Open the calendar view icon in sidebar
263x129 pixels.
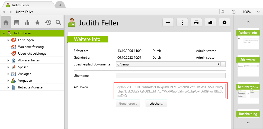click(x=17, y=23)
